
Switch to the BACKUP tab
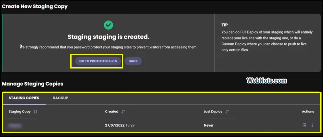tap(60, 98)
